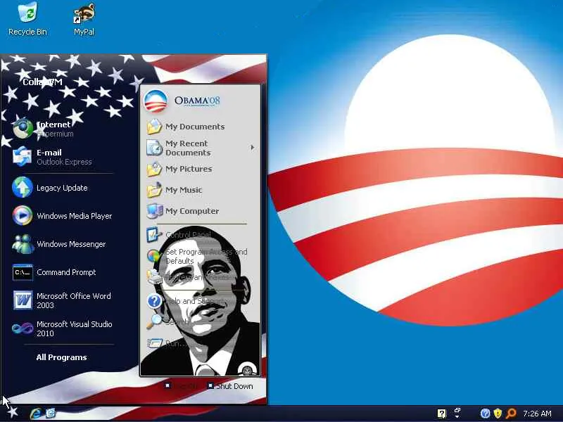Start Windows Media Player
The image size is (563, 422).
pos(63,216)
